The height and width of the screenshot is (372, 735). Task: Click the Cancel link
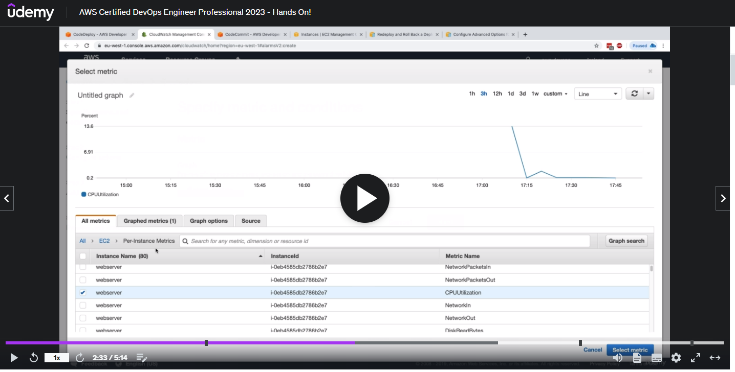593,350
